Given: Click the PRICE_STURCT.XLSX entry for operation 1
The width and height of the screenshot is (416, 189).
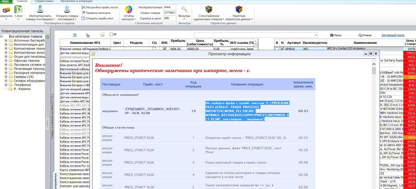Looking at the screenshot, I should click(139, 138).
